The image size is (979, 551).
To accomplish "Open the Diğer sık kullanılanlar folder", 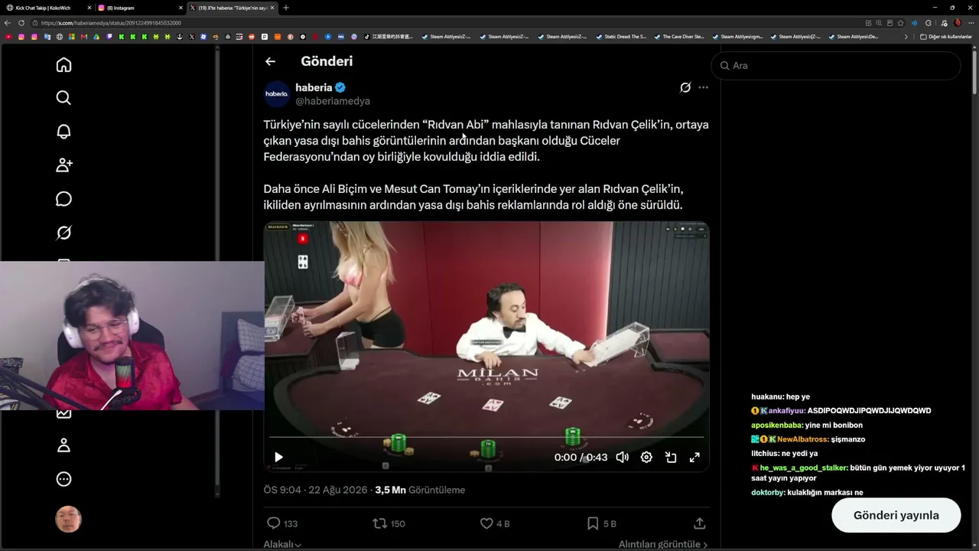I will tap(946, 37).
